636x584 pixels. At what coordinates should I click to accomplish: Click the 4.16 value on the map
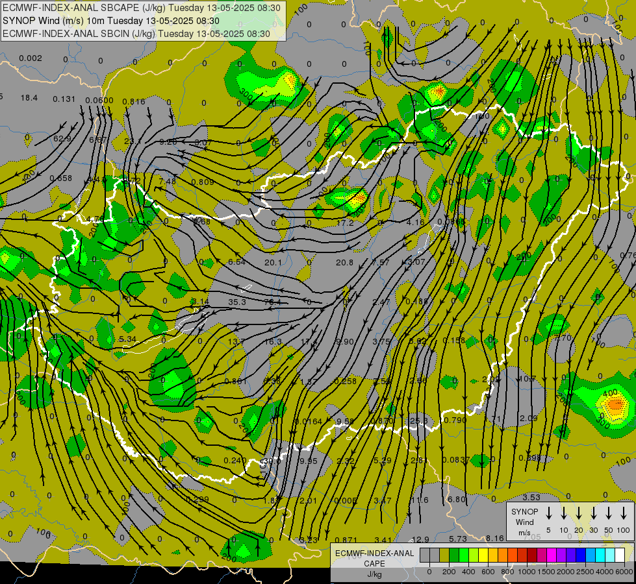[x=415, y=223]
